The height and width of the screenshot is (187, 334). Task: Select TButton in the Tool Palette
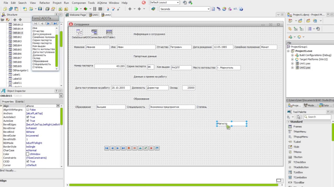pyautogui.click(x=298, y=157)
